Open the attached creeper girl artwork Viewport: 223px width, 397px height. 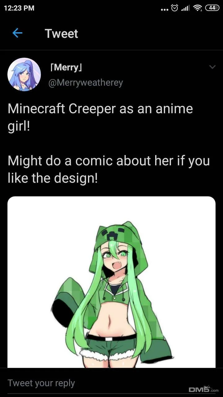click(111, 282)
